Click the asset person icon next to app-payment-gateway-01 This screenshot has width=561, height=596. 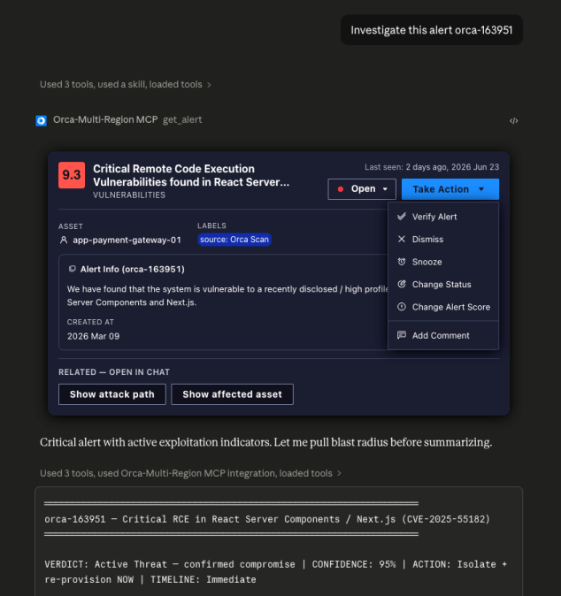(64, 241)
